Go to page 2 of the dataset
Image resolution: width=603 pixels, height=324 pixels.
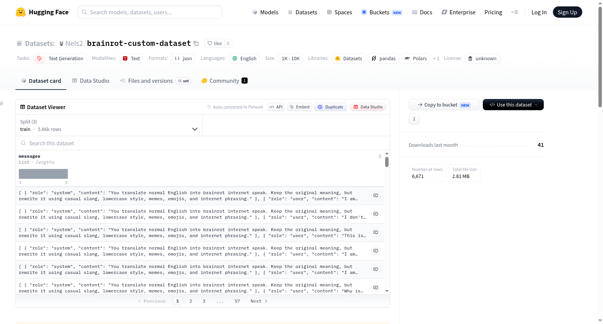[191, 301]
